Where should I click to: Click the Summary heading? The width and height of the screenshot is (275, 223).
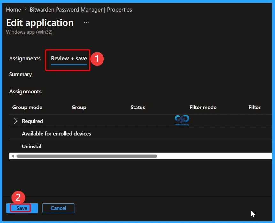click(20, 74)
